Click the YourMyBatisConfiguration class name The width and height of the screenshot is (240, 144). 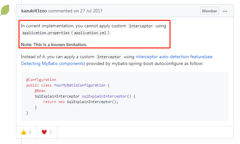click(80, 85)
